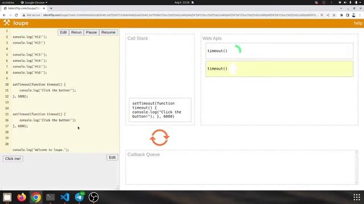364x204 pixels.
Task: Open the Chrome three-dot menu
Action: click(x=360, y=15)
